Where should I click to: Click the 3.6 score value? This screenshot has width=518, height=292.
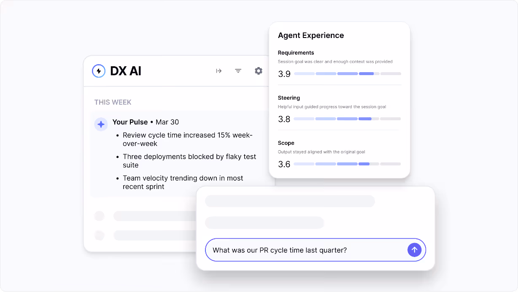[x=284, y=164]
